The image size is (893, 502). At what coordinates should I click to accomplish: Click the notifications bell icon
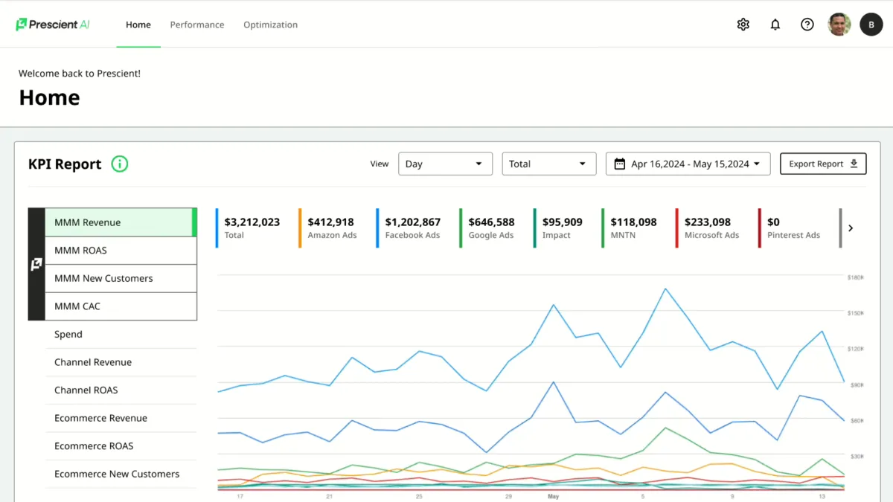pos(775,25)
